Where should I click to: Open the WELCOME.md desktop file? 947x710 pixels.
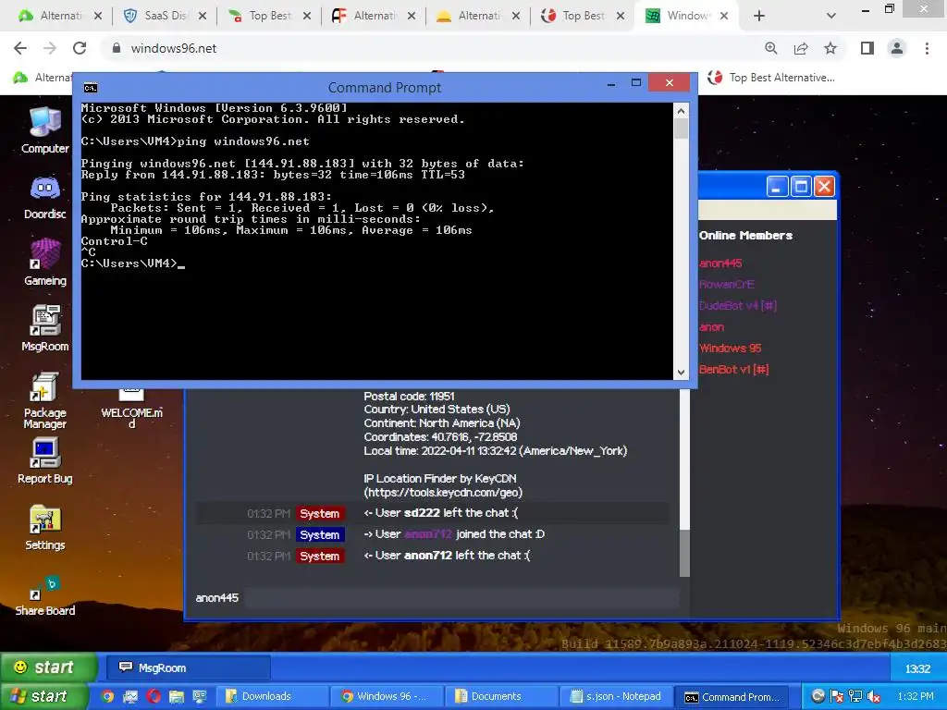click(131, 408)
